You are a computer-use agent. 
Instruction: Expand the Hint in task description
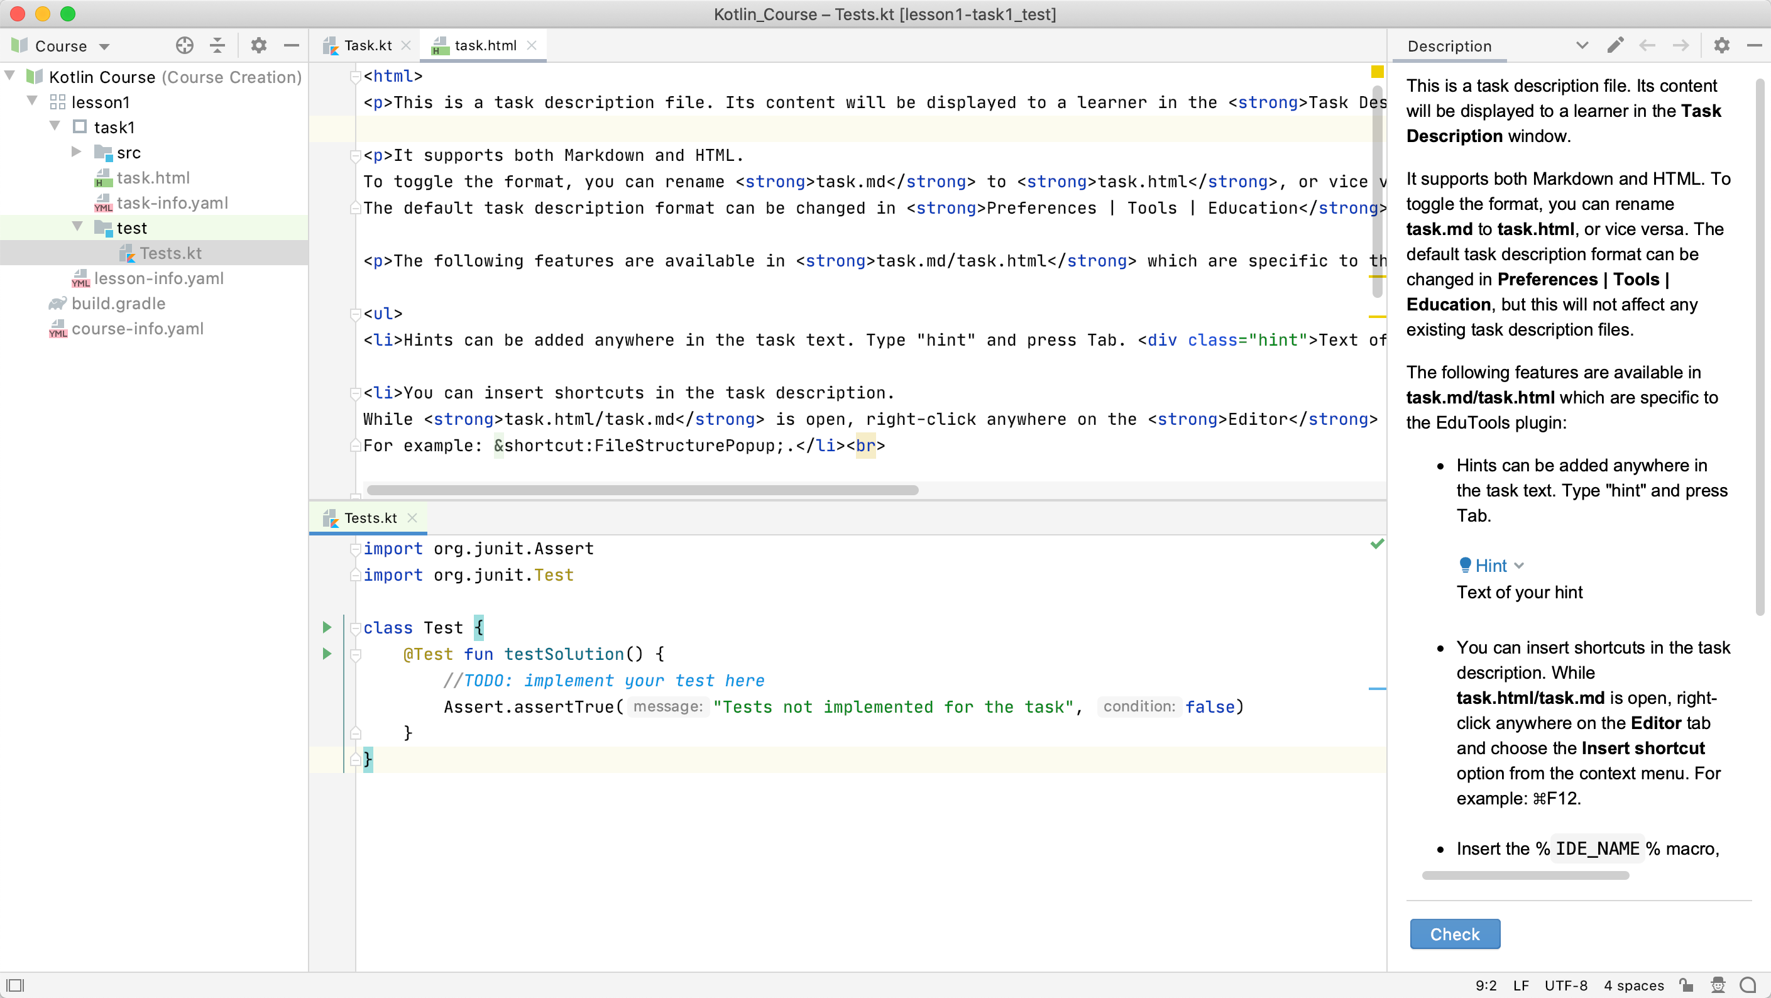click(x=1491, y=566)
